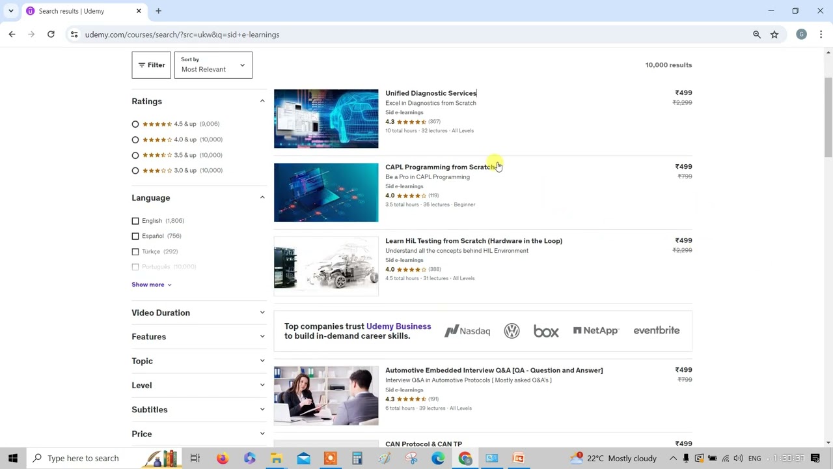Open Task View on the taskbar
This screenshot has width=833, height=469.
click(195, 458)
